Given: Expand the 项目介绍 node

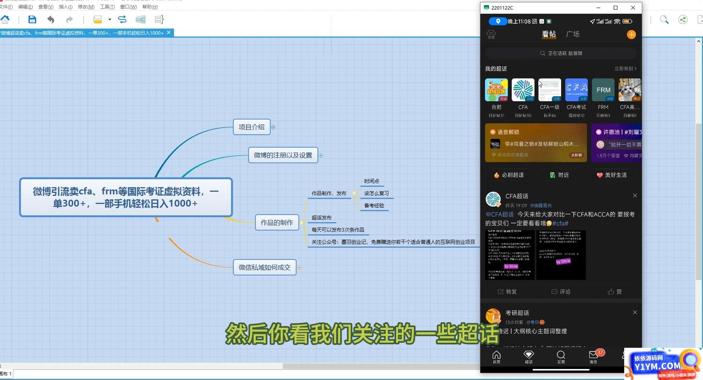Looking at the screenshot, I should 273,127.
